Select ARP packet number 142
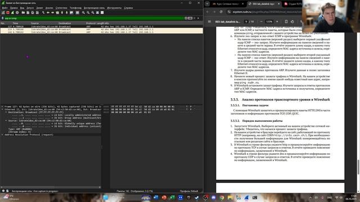The height and width of the screenshot is (202, 360). 101,33
